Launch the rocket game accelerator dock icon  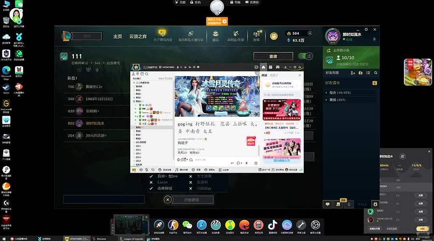point(159,225)
